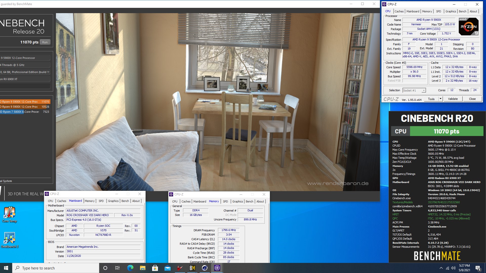The image size is (486, 273).
Task: Click the BENCHMATE logo at panel bottom
Action: [x=437, y=256]
